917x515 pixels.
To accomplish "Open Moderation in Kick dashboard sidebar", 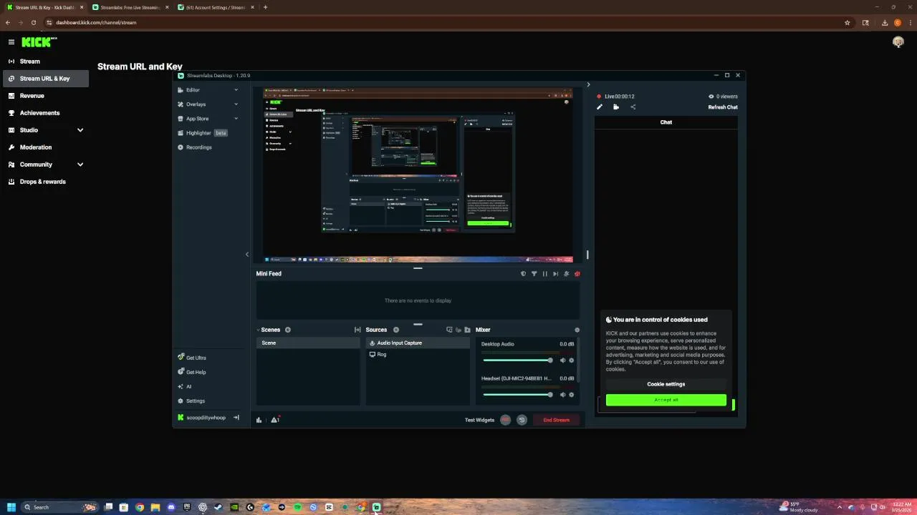I will (45, 147).
